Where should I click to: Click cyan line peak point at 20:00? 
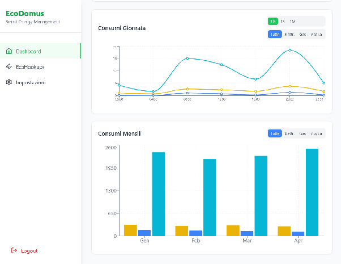[289, 50]
